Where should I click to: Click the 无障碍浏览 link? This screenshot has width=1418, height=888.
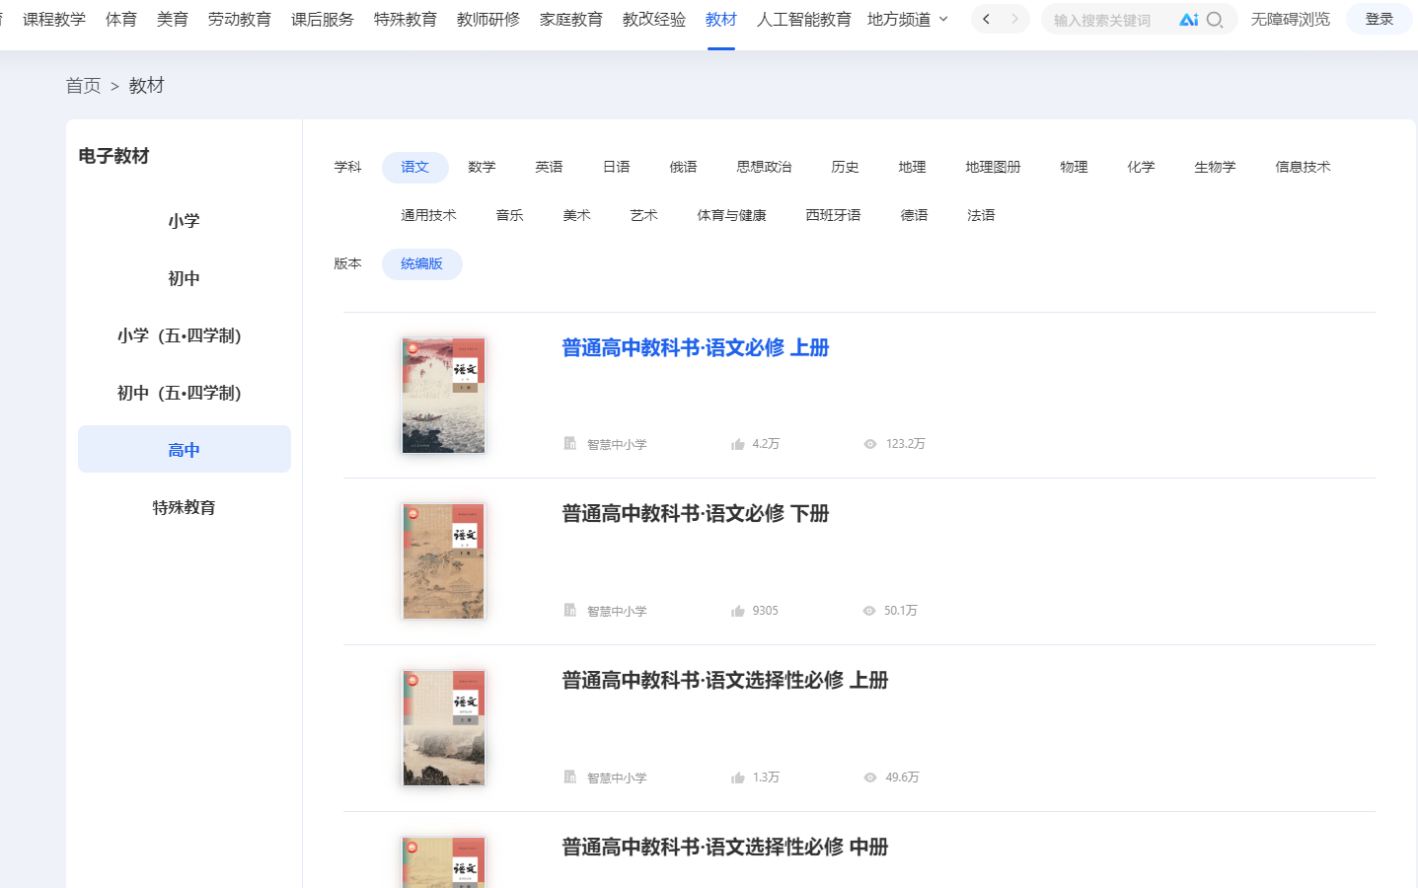click(x=1291, y=19)
